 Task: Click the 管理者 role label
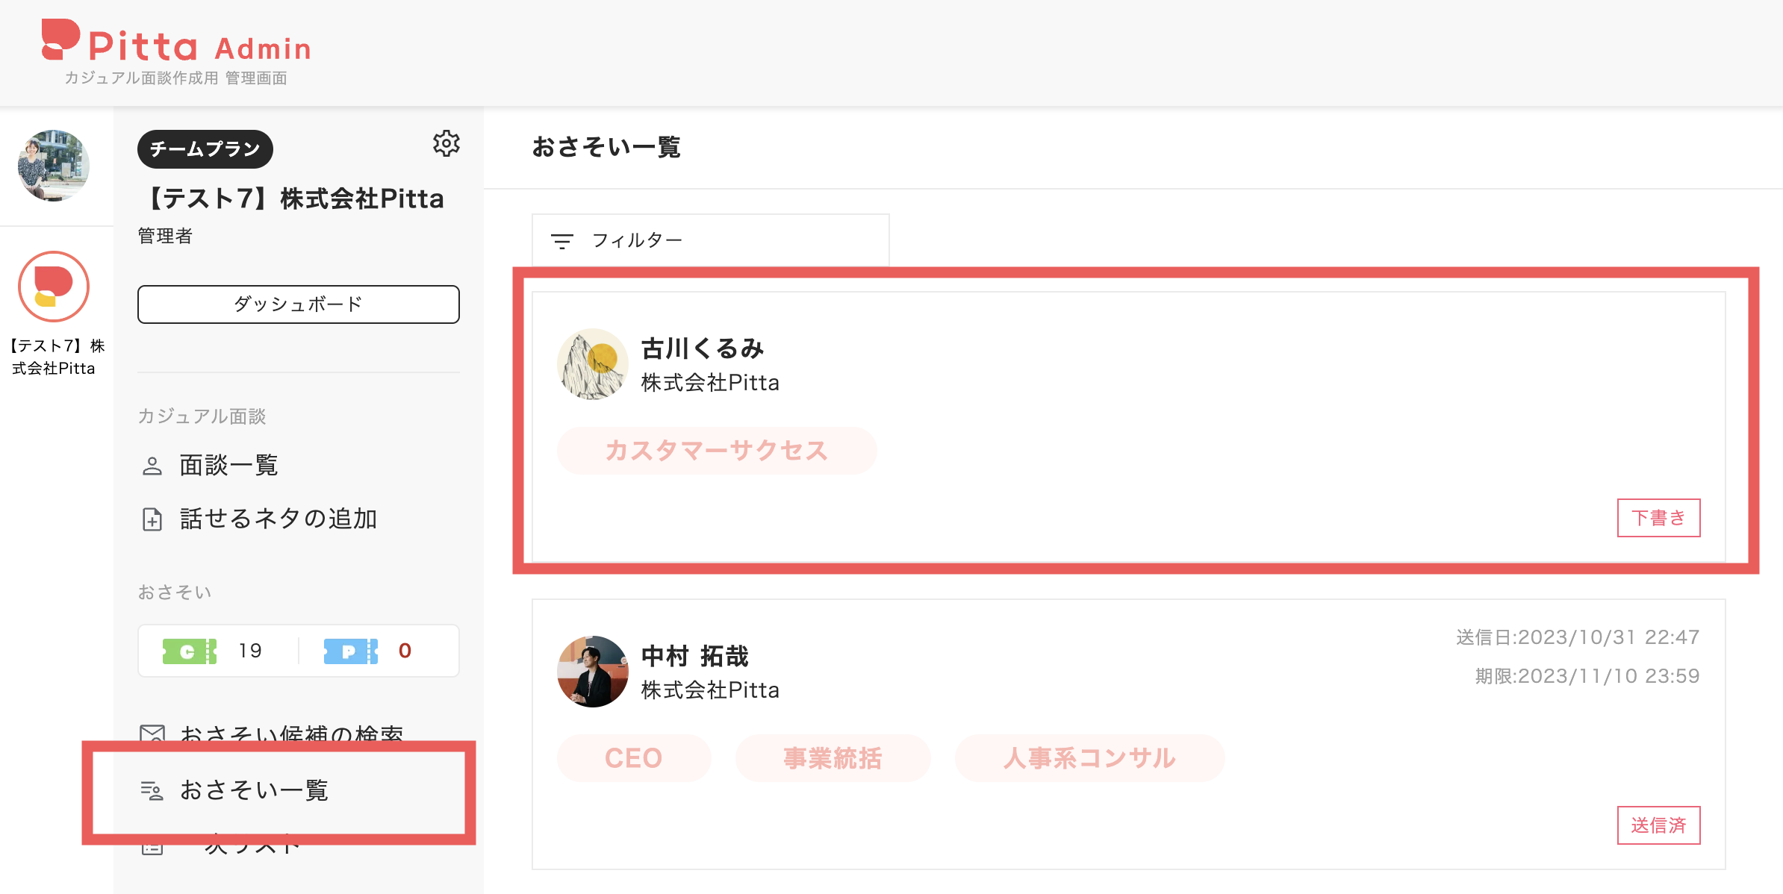(x=166, y=237)
